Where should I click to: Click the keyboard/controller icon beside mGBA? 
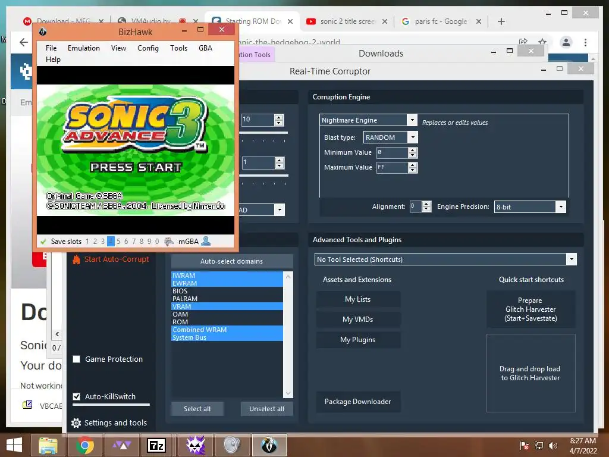(x=168, y=242)
